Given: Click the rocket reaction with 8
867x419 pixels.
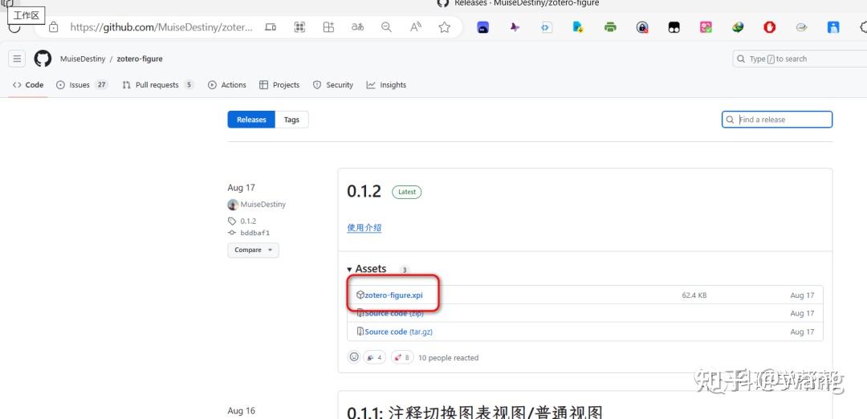Looking at the screenshot, I should [402, 358].
